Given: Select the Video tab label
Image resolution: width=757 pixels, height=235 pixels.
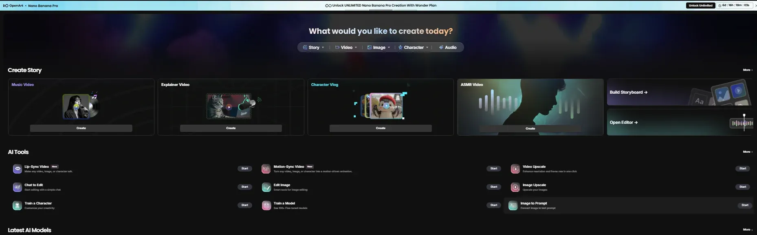Looking at the screenshot, I should (x=347, y=47).
